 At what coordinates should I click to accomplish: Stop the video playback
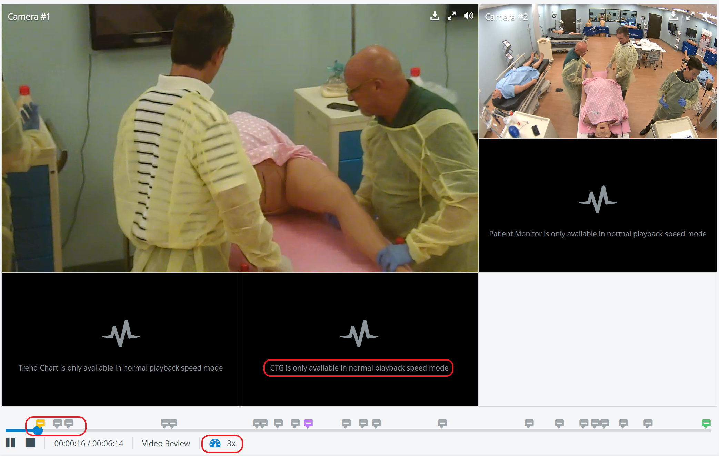click(x=30, y=443)
